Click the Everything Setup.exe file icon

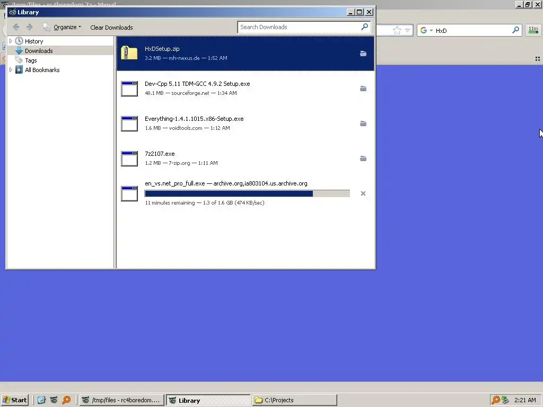[x=129, y=123]
